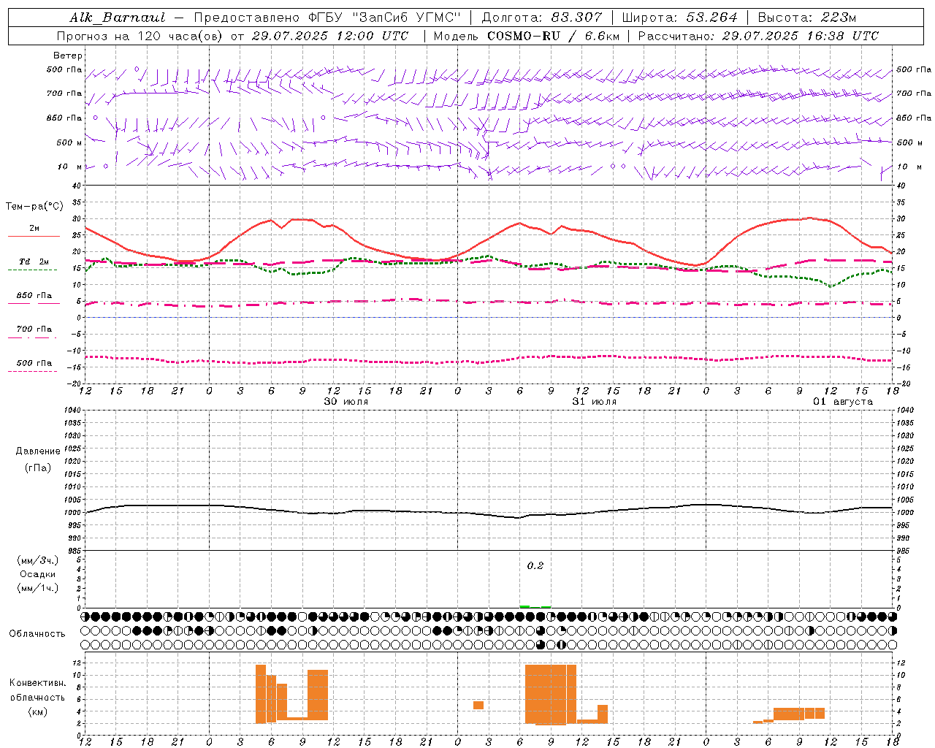Viewport: 935px width, 748px height.
Task: Click the '(мм/3ч.)' precipitation unit label
Action: [38, 560]
